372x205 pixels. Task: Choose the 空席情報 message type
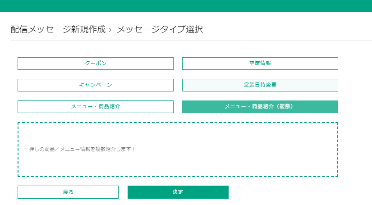[260, 64]
